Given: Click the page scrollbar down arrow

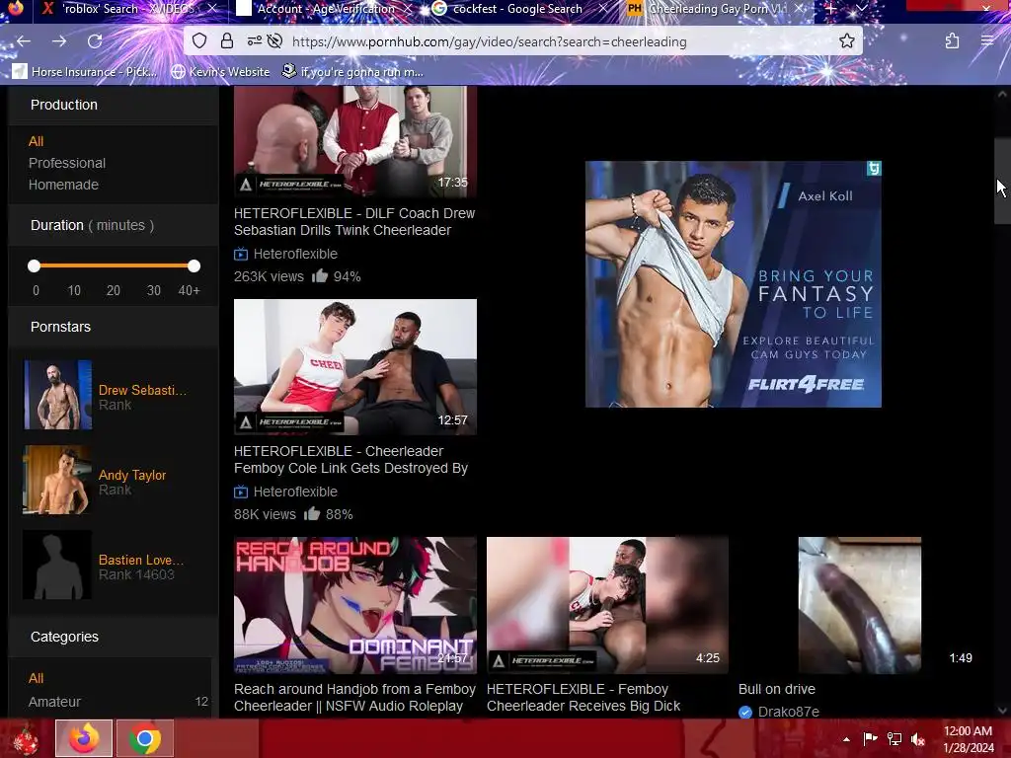Looking at the screenshot, I should 1002,710.
